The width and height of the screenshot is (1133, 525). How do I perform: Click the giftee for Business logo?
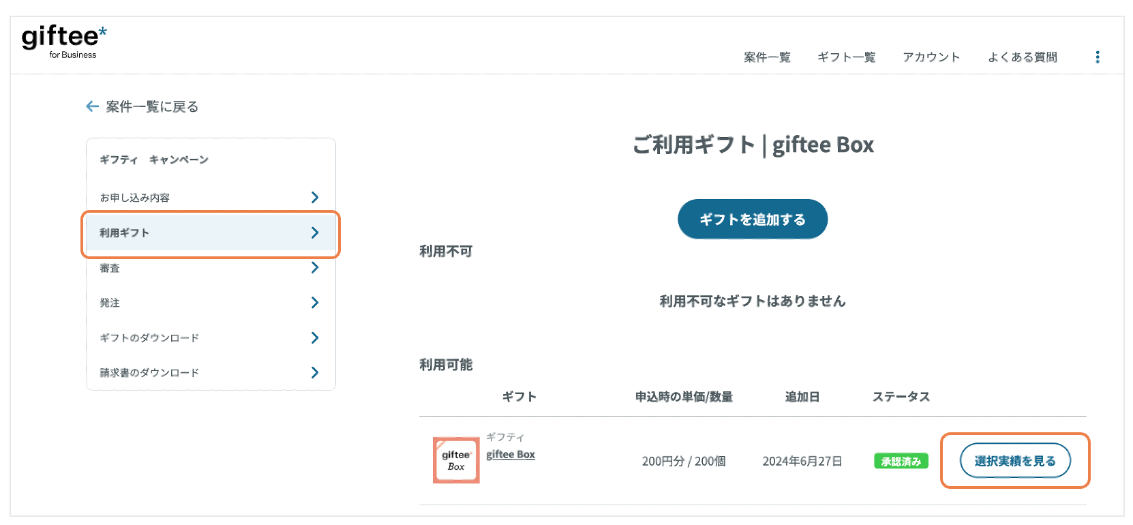pyautogui.click(x=64, y=42)
